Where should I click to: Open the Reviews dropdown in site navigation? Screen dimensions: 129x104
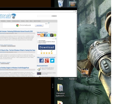tap(23, 21)
